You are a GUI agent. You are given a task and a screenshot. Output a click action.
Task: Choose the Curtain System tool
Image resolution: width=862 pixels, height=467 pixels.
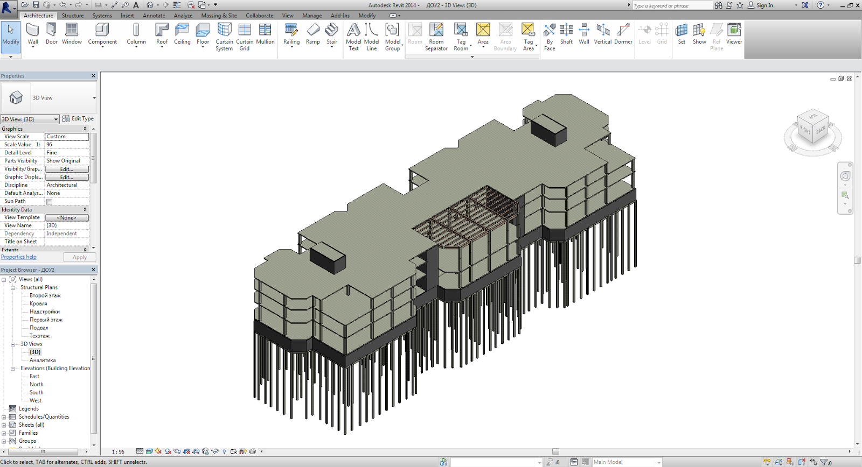click(224, 37)
